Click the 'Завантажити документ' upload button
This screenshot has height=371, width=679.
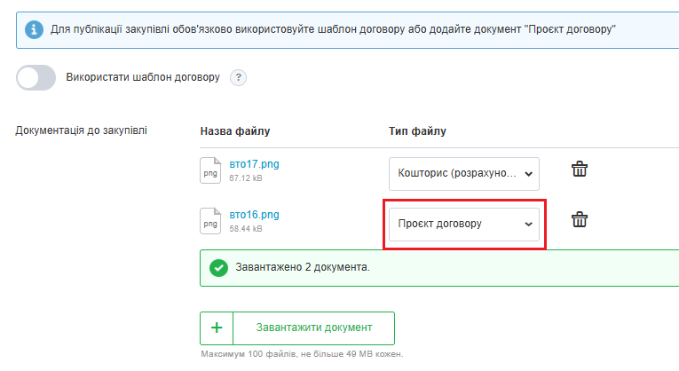click(297, 328)
